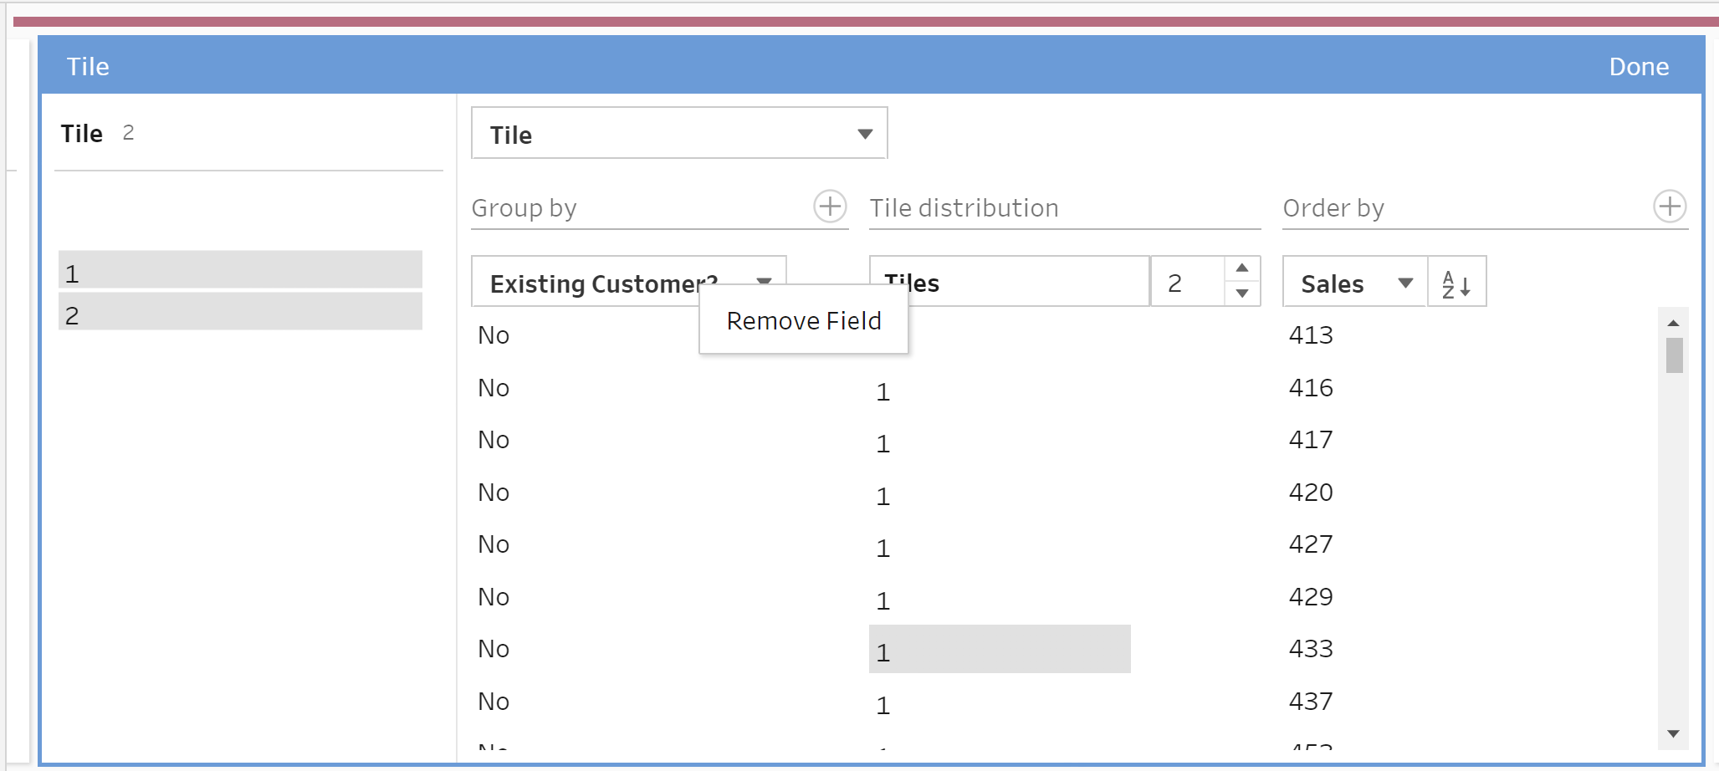This screenshot has height=771, width=1719.
Task: Open the Existing Customer? group by dropdown
Action: point(763,281)
